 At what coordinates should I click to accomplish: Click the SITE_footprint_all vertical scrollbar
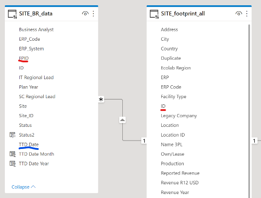click(249, 111)
